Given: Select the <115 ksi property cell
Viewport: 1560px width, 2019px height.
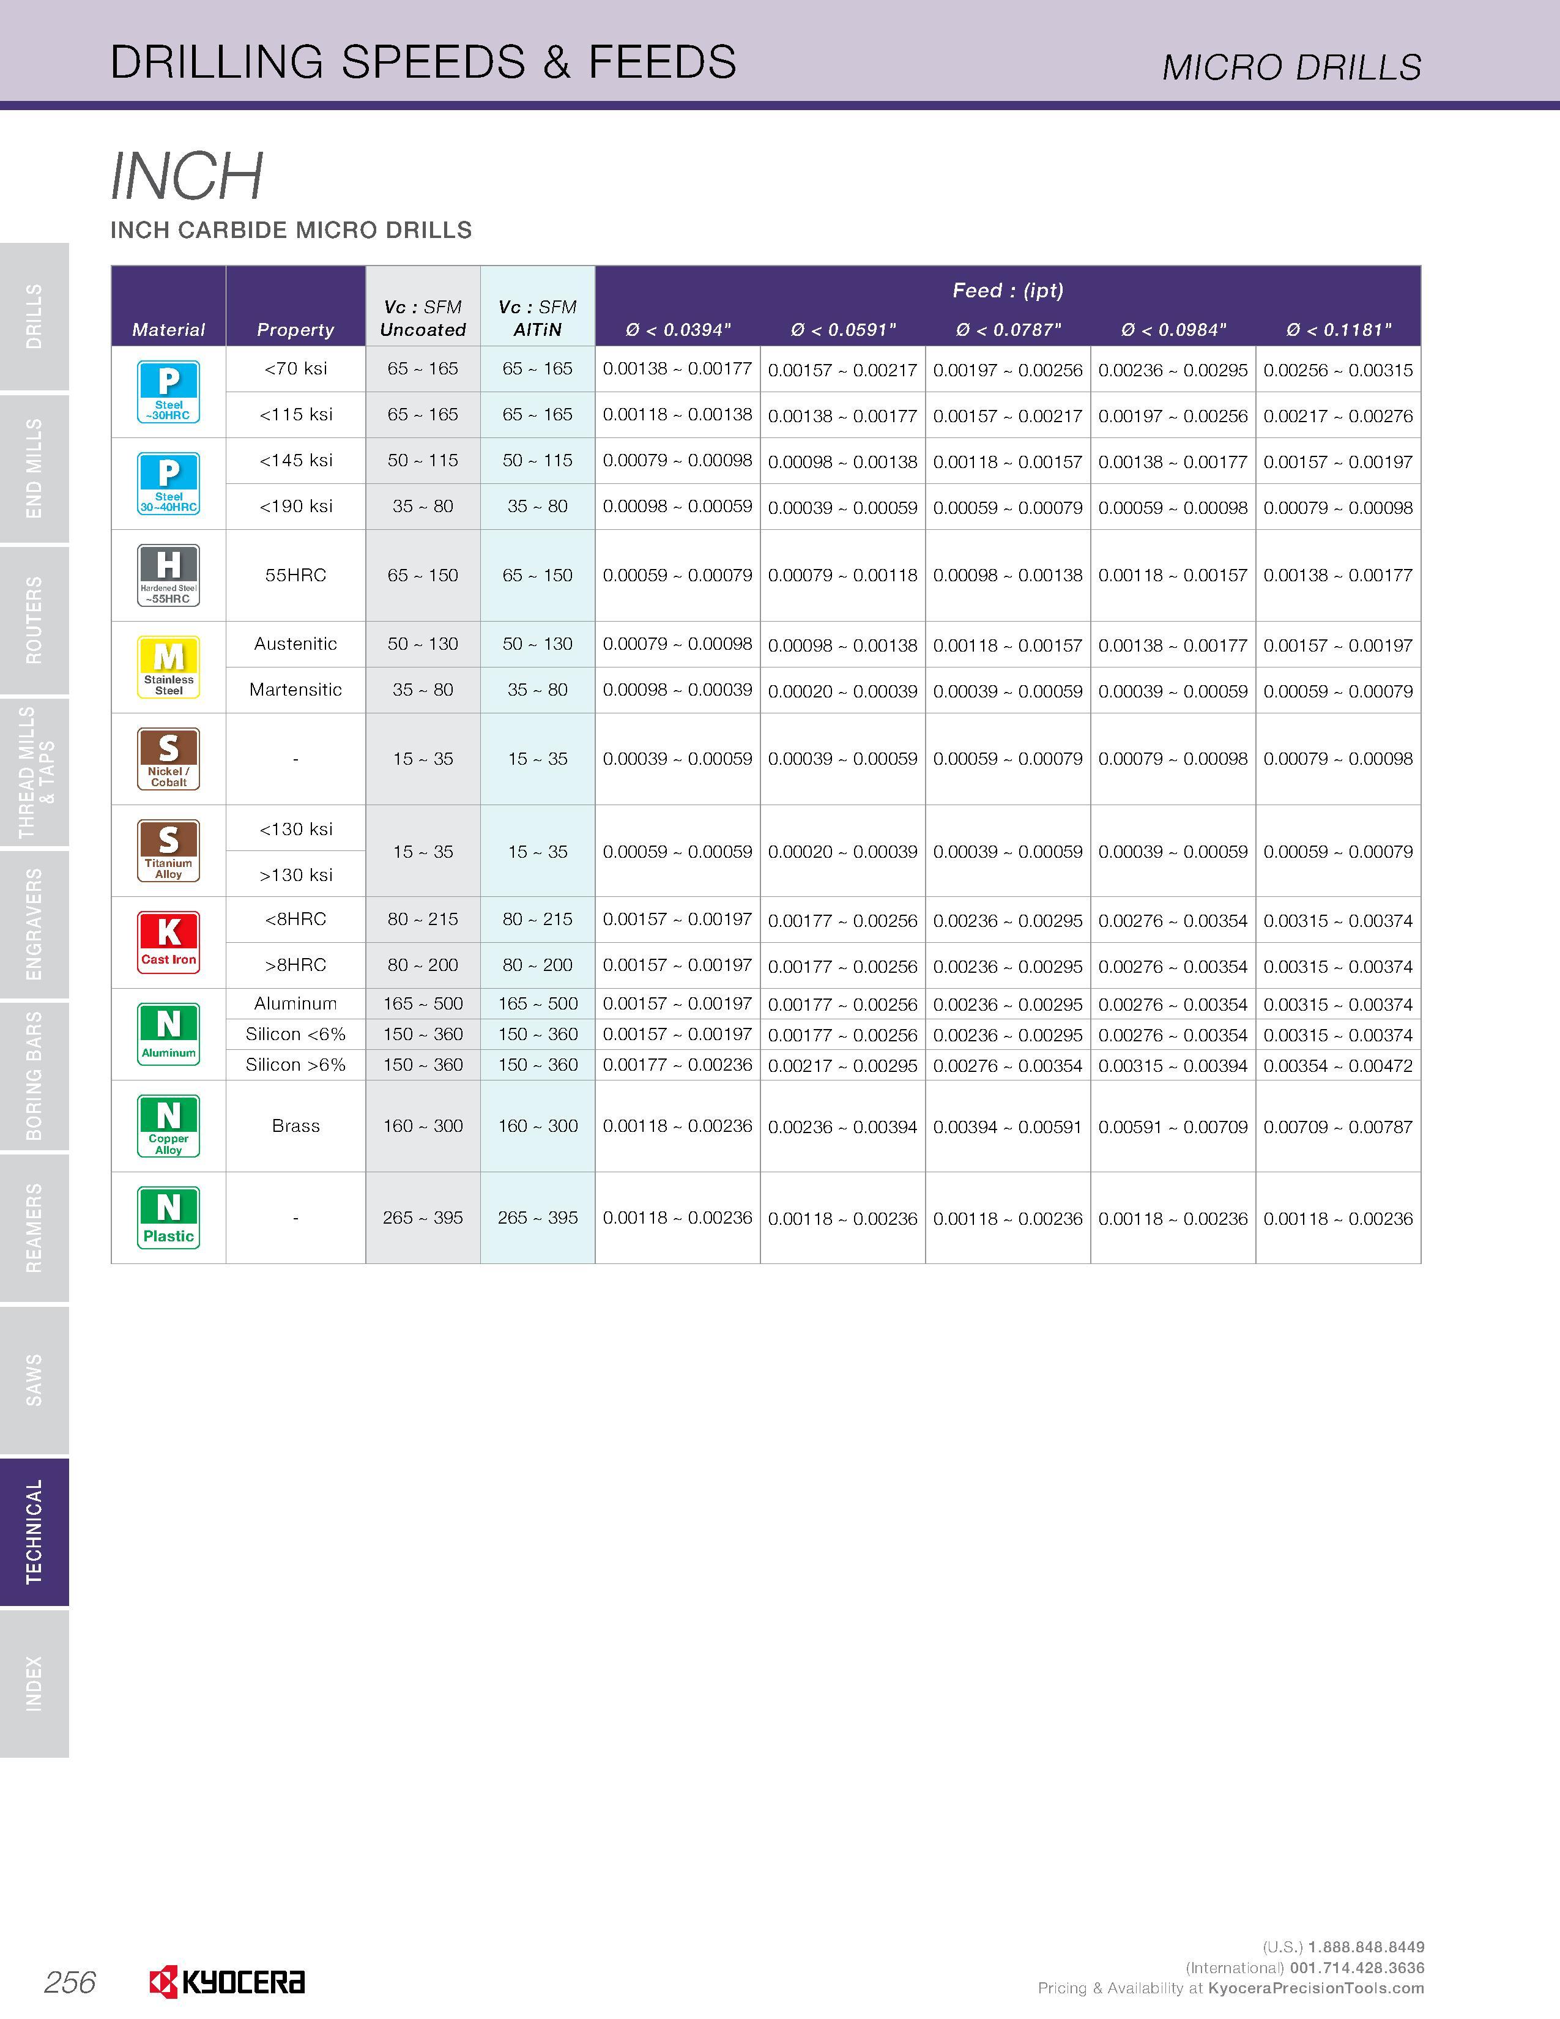Looking at the screenshot, I should point(295,415).
